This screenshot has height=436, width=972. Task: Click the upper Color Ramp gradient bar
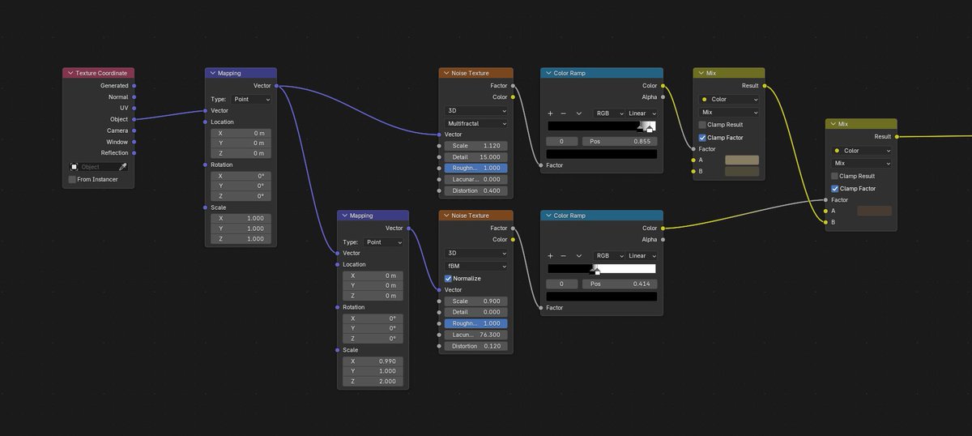coord(602,126)
